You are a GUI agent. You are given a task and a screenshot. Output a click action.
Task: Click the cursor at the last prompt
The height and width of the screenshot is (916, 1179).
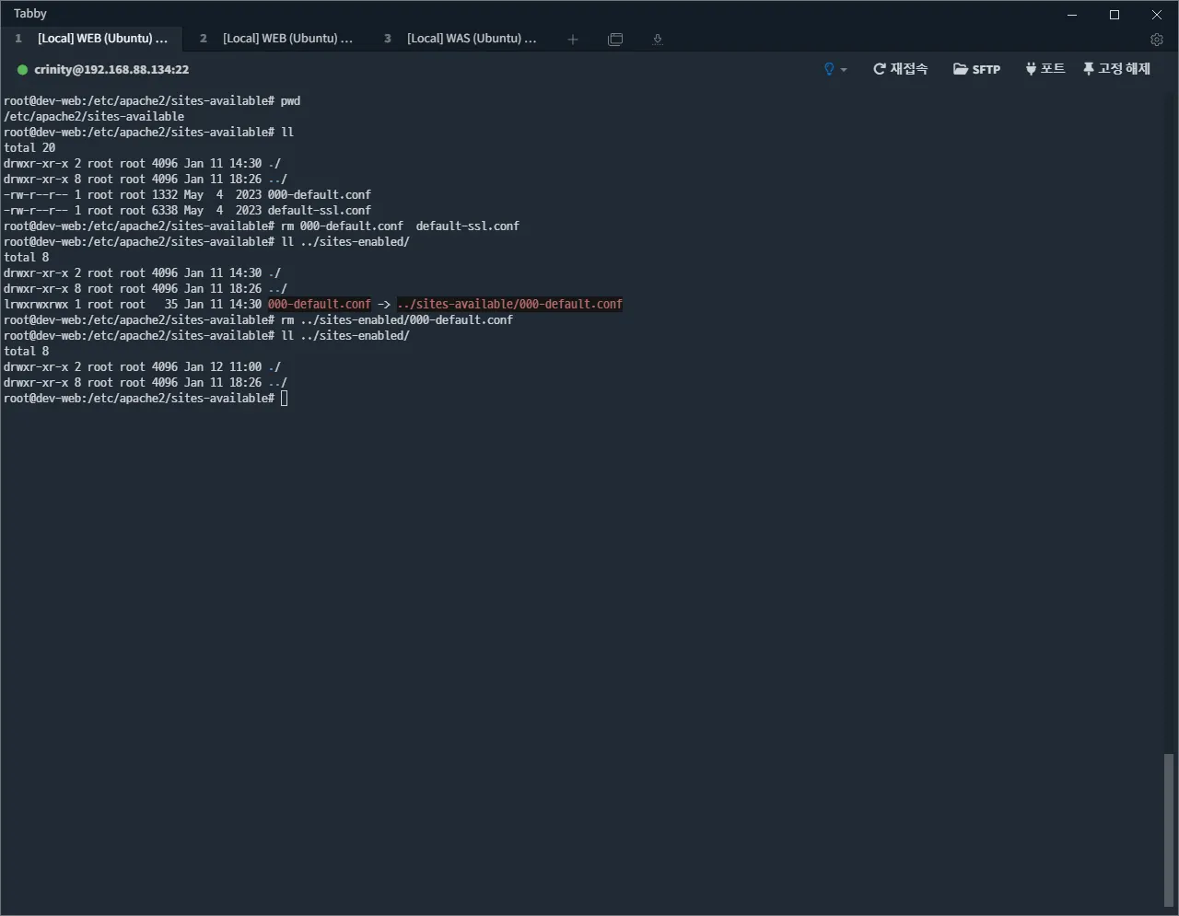pyautogui.click(x=285, y=399)
